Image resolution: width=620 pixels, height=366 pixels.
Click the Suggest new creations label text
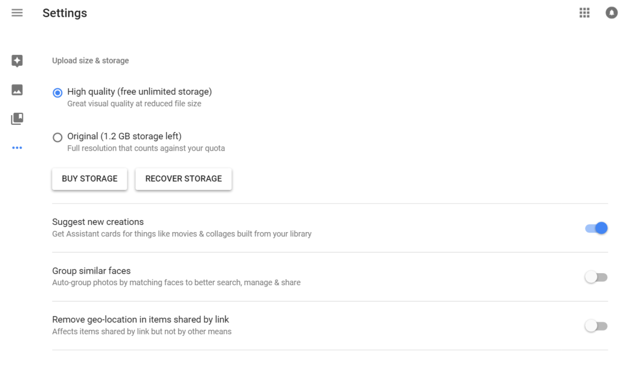coord(97,221)
